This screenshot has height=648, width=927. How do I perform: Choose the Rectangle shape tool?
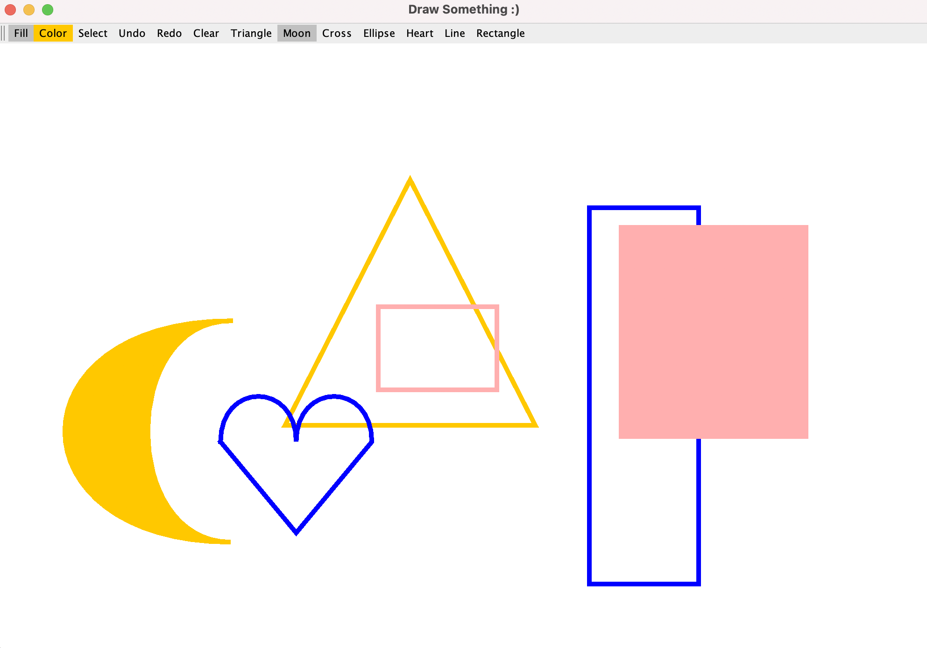(x=500, y=33)
